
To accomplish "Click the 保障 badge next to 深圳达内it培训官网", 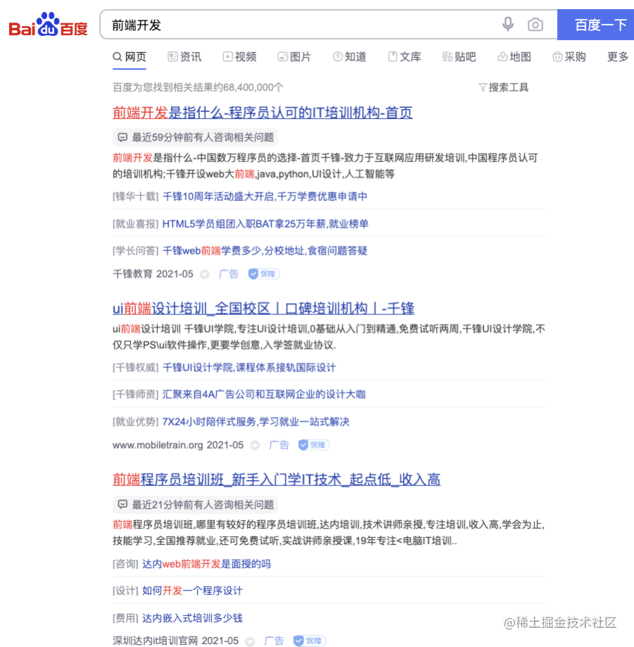I will pyautogui.click(x=309, y=641).
